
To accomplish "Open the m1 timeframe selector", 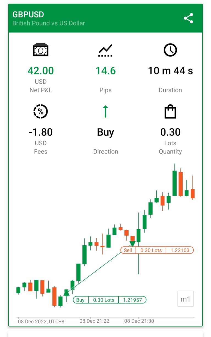I will [x=186, y=299].
